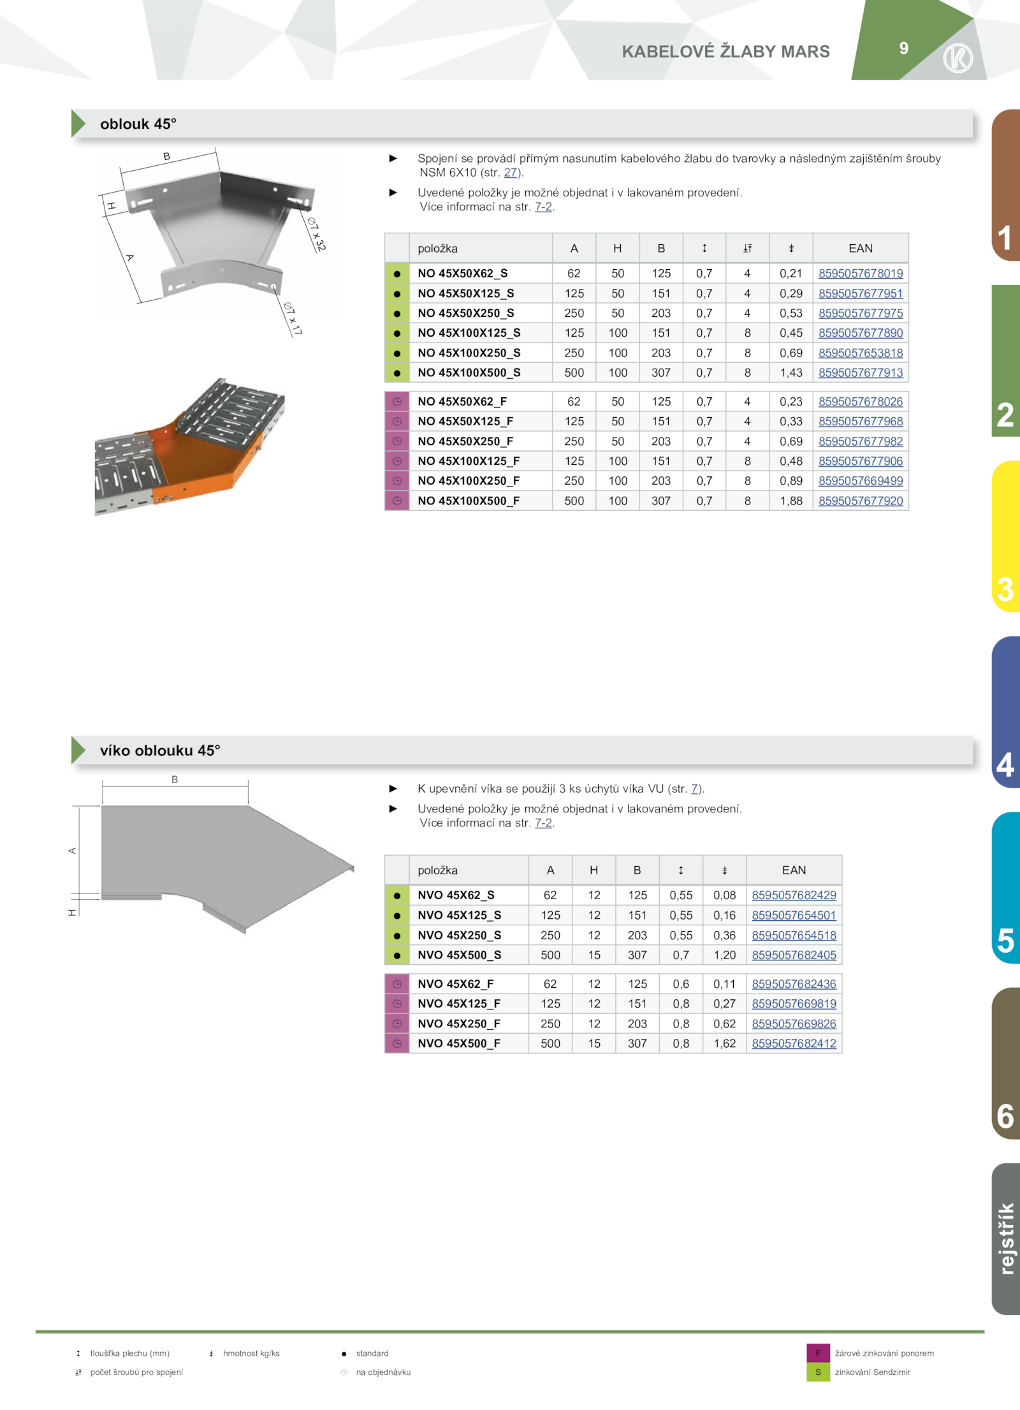The image size is (1020, 1410).
Task: Open EAN link 8595057677951
Action: (860, 293)
